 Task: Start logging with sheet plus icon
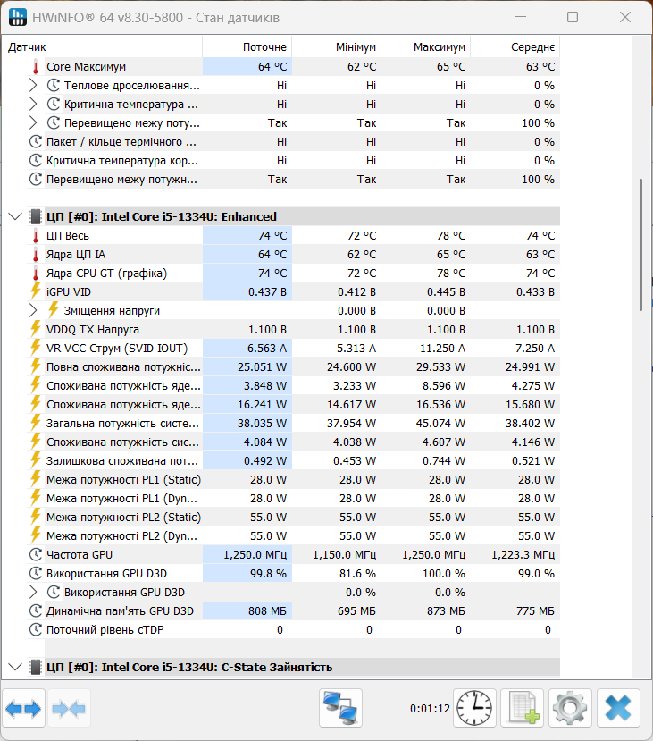click(523, 708)
